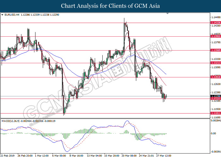Click the 1.13955 price level tag
The image size is (221, 158).
point(216,36)
